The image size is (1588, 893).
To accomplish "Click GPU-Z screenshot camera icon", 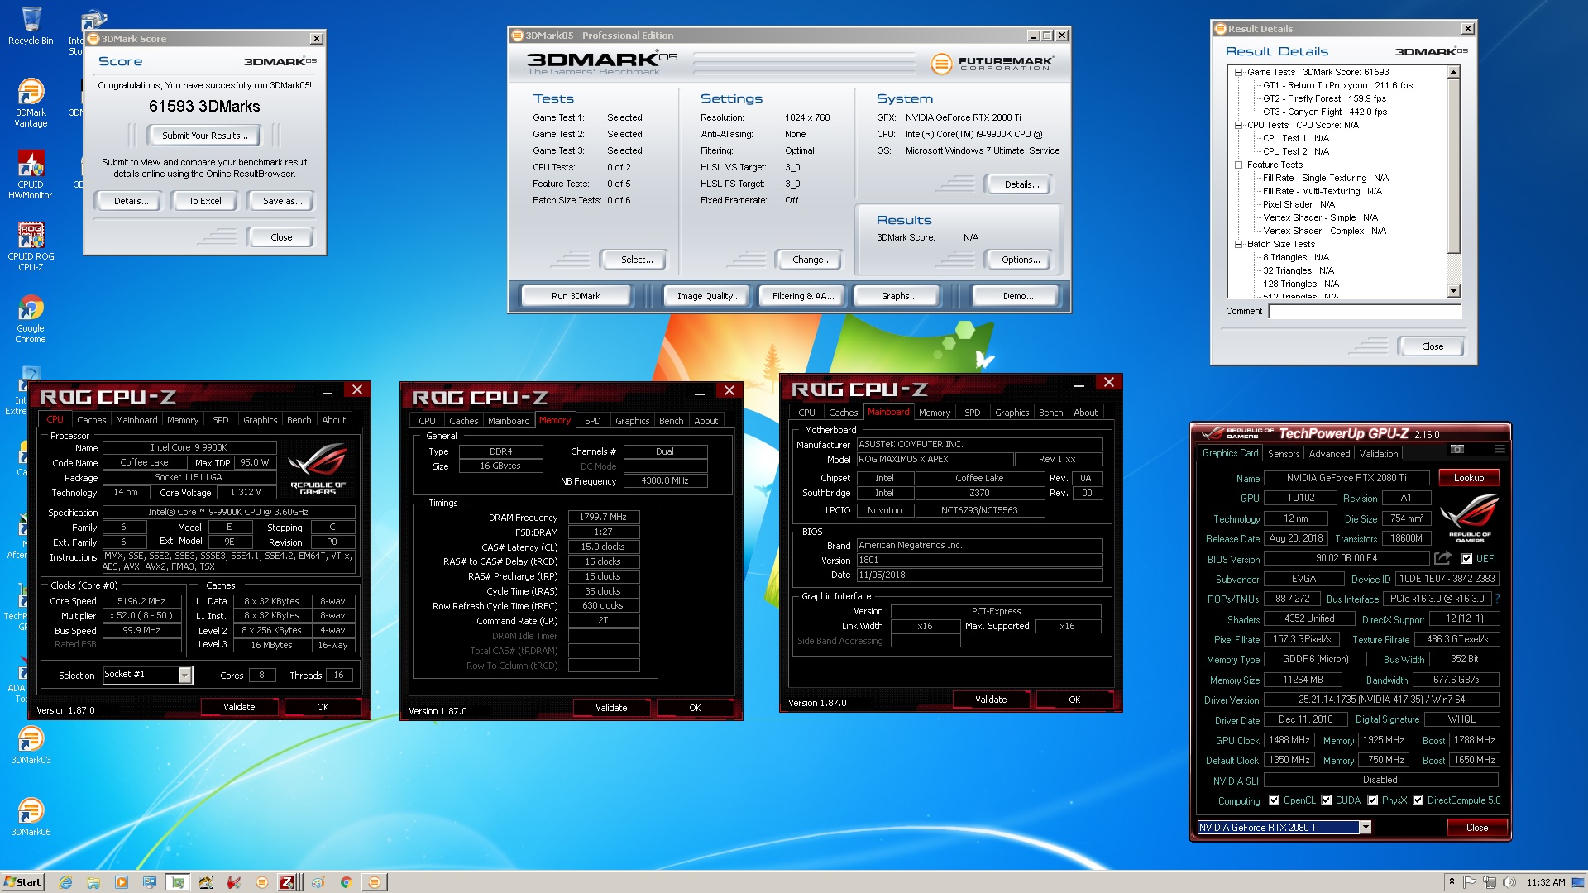I will 1457,449.
